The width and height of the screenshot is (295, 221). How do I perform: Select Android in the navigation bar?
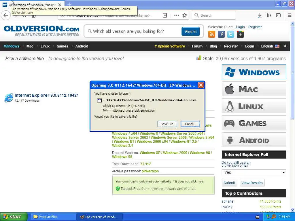82,46
